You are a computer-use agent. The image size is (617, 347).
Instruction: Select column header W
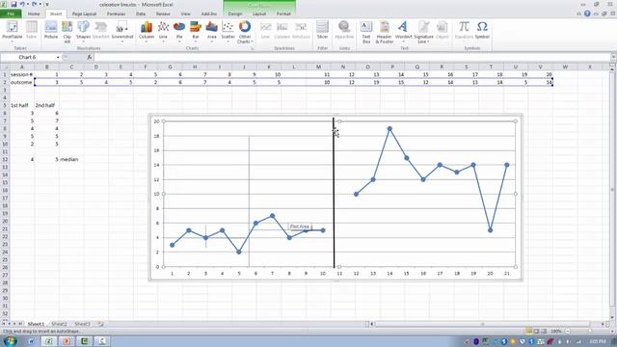click(565, 67)
